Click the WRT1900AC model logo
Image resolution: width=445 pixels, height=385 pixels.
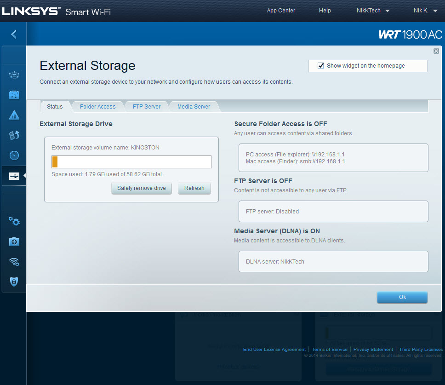(x=410, y=34)
